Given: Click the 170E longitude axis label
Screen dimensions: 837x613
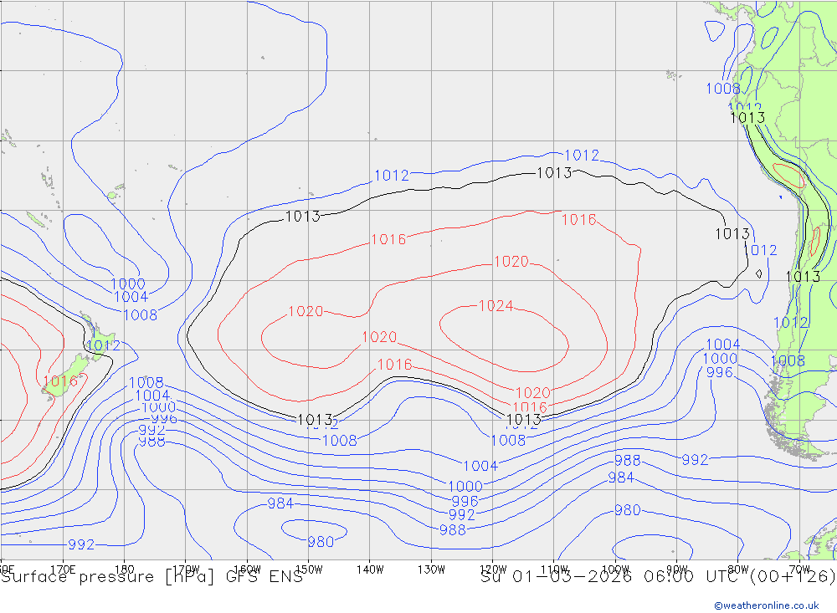Looking at the screenshot, I should [x=63, y=570].
